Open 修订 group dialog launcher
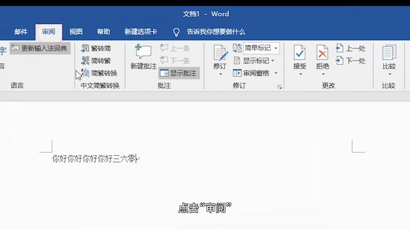410x230 pixels. point(279,87)
